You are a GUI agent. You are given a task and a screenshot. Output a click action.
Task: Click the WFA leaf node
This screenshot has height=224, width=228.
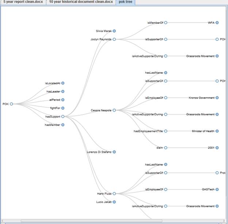click(x=217, y=23)
